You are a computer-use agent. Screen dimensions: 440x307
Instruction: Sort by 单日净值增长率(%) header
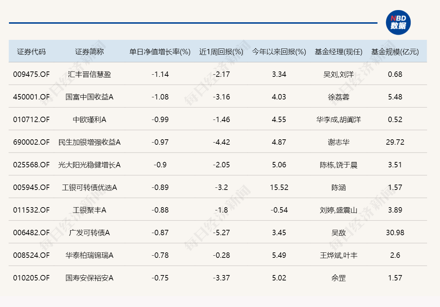point(160,52)
